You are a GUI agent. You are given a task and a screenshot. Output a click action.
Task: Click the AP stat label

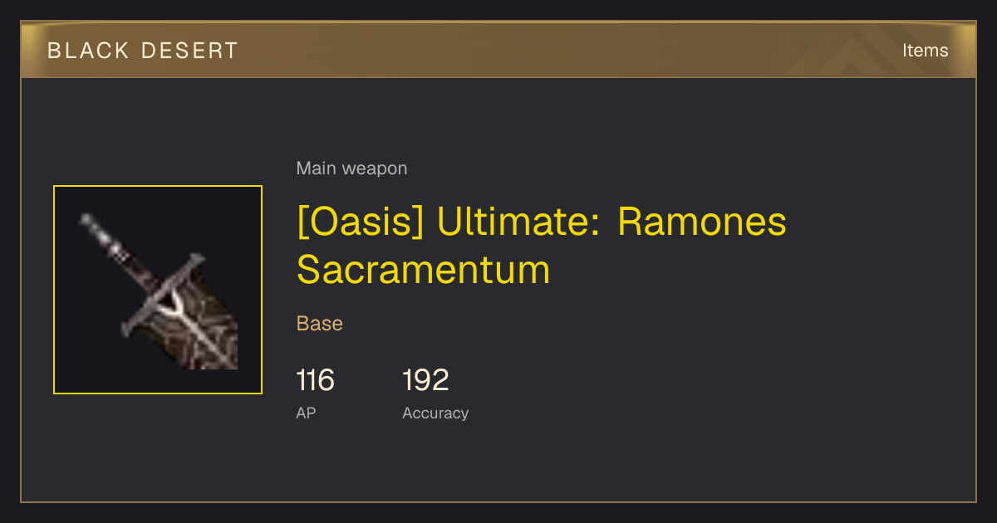(306, 413)
